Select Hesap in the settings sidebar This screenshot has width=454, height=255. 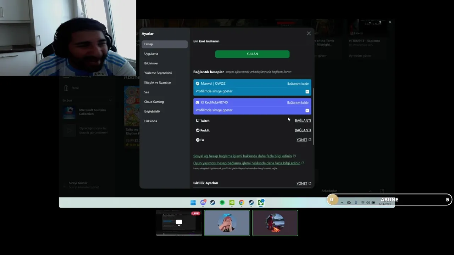coord(165,44)
